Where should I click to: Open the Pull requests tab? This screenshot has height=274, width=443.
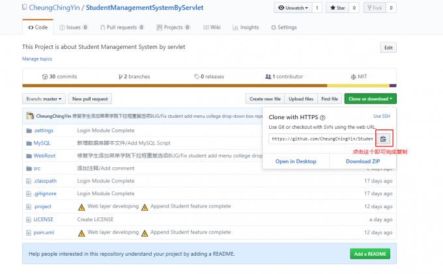point(122,27)
